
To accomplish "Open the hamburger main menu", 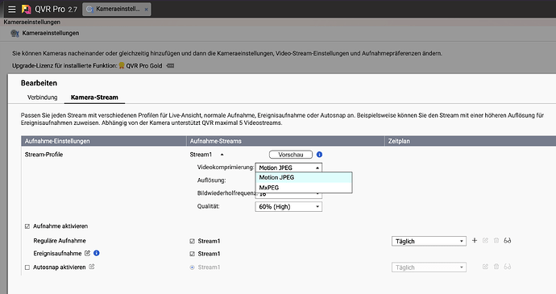I will [12, 9].
